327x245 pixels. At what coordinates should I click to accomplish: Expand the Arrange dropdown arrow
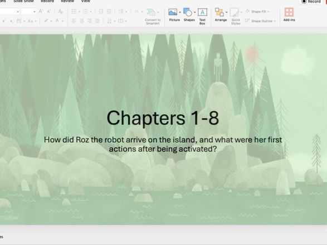pyautogui.click(x=227, y=12)
